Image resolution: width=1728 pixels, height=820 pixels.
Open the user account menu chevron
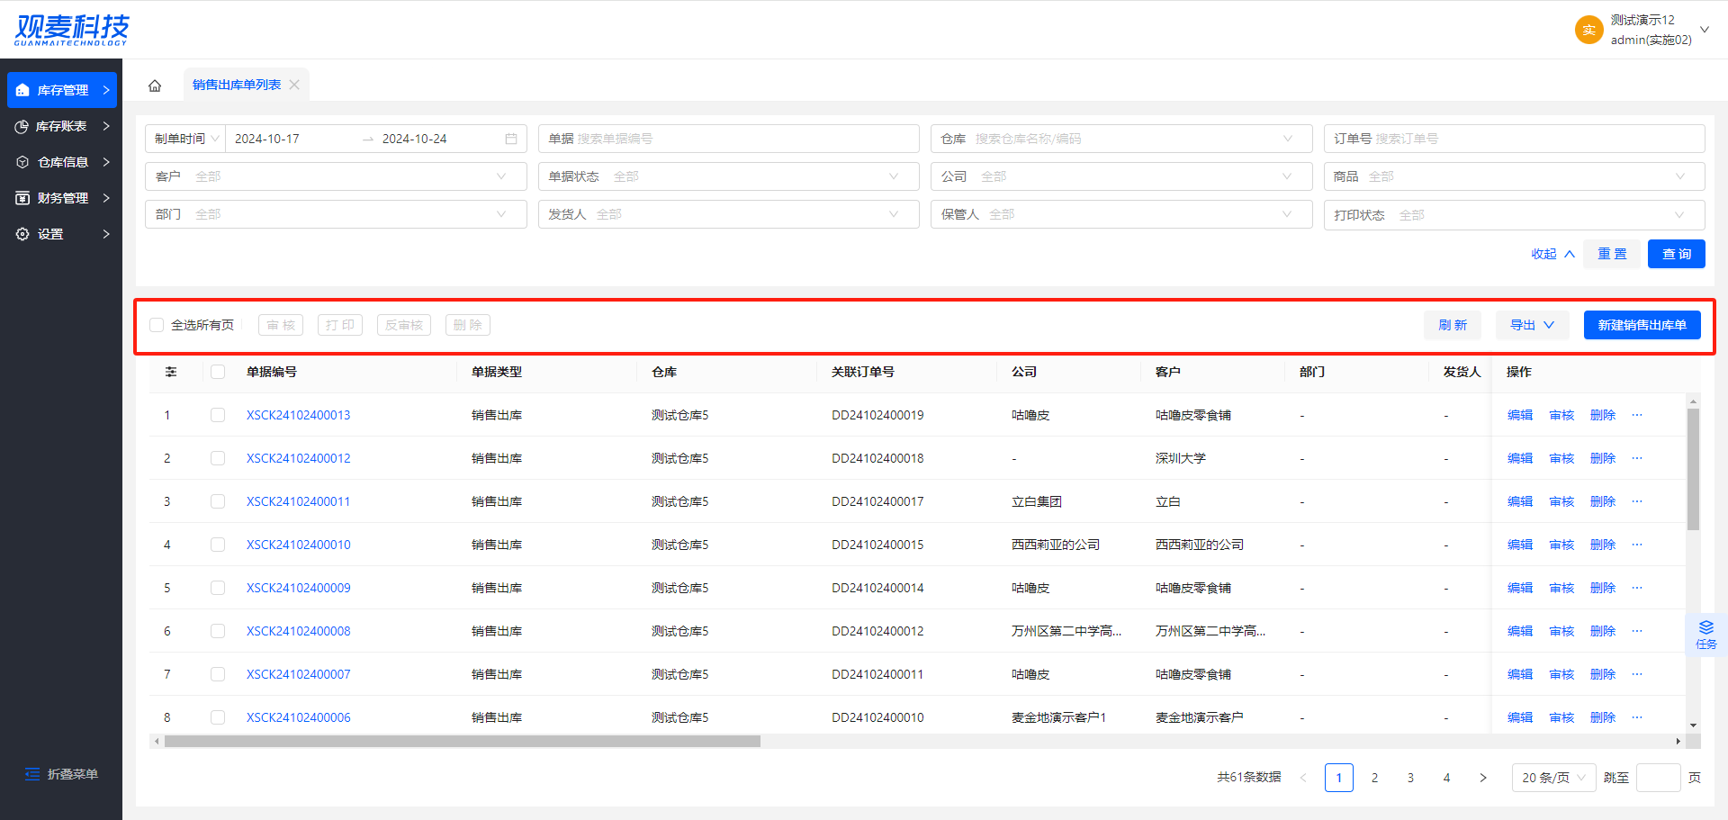coord(1705,30)
